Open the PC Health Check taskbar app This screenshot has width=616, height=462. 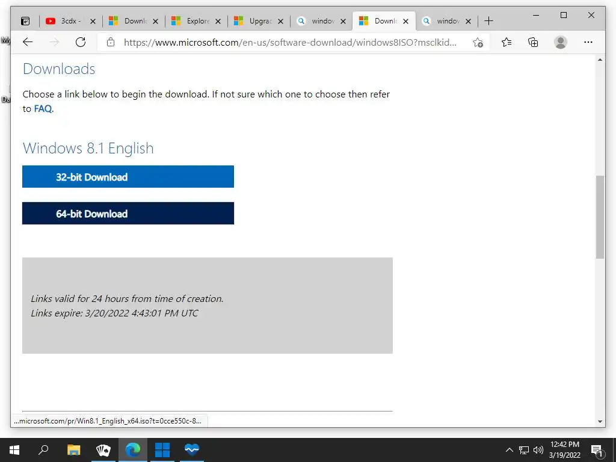point(192,450)
